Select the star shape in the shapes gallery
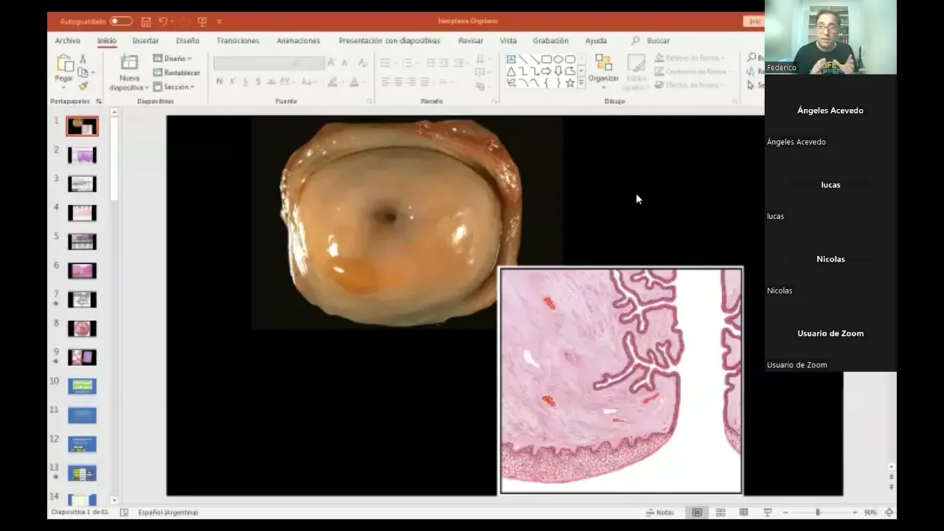Viewport: 944px width, 531px height. click(x=570, y=83)
